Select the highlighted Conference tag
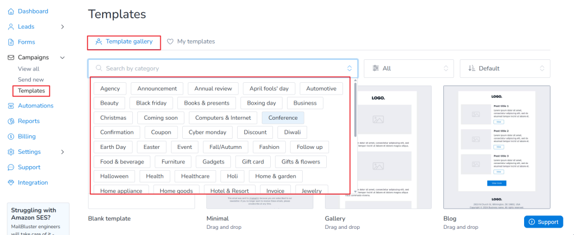The image size is (574, 235). pos(283,117)
